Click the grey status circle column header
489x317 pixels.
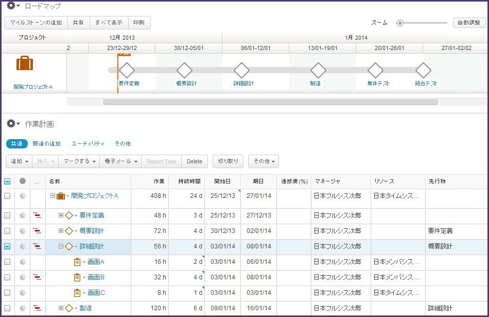pos(23,181)
